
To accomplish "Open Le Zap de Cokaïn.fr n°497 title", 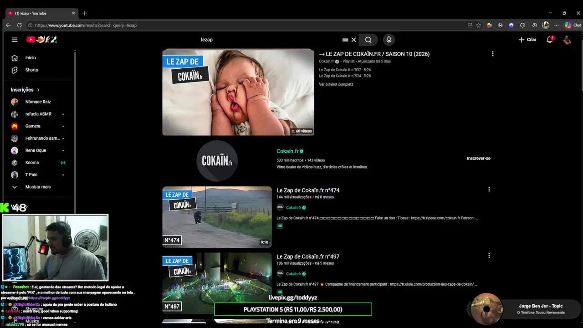I will (x=308, y=256).
